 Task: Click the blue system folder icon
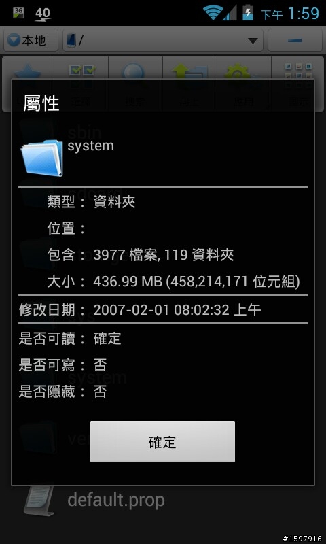[x=42, y=158]
